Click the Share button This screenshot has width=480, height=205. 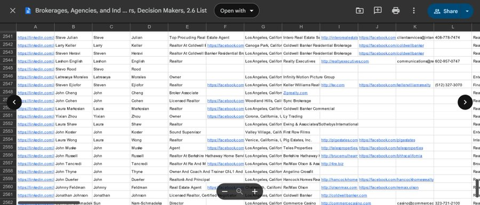446,11
